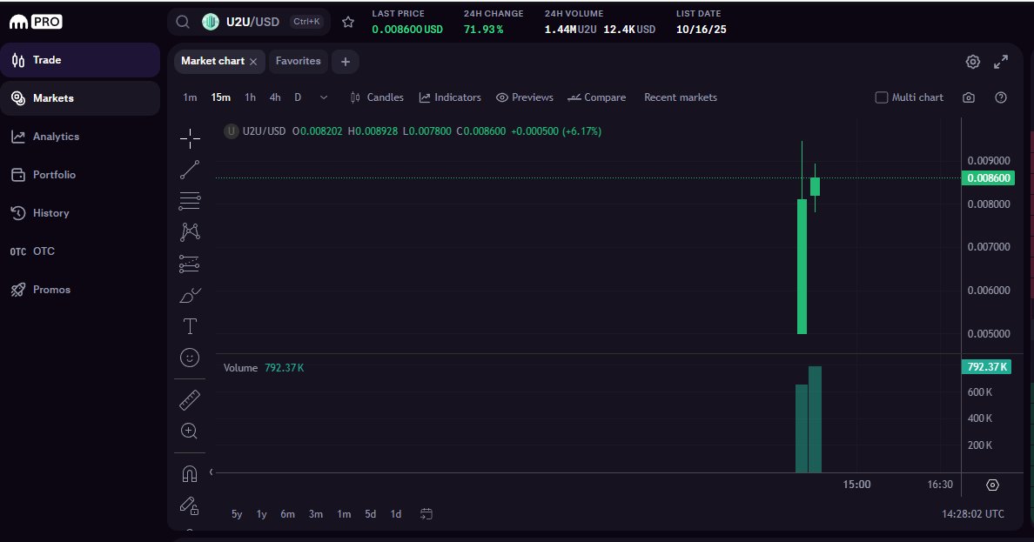The height and width of the screenshot is (542, 1034).
Task: Toggle the Previews option
Action: (524, 97)
